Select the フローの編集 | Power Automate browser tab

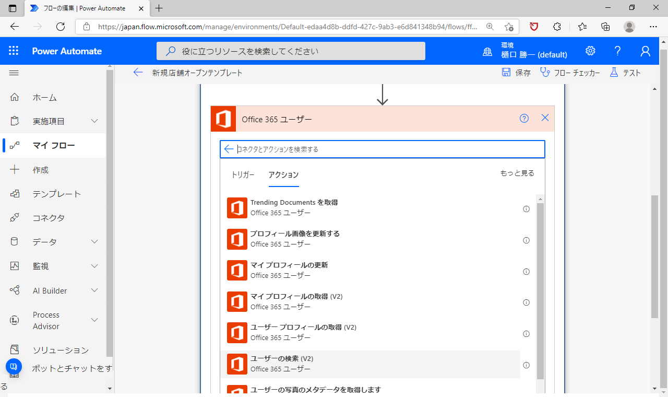click(x=87, y=8)
